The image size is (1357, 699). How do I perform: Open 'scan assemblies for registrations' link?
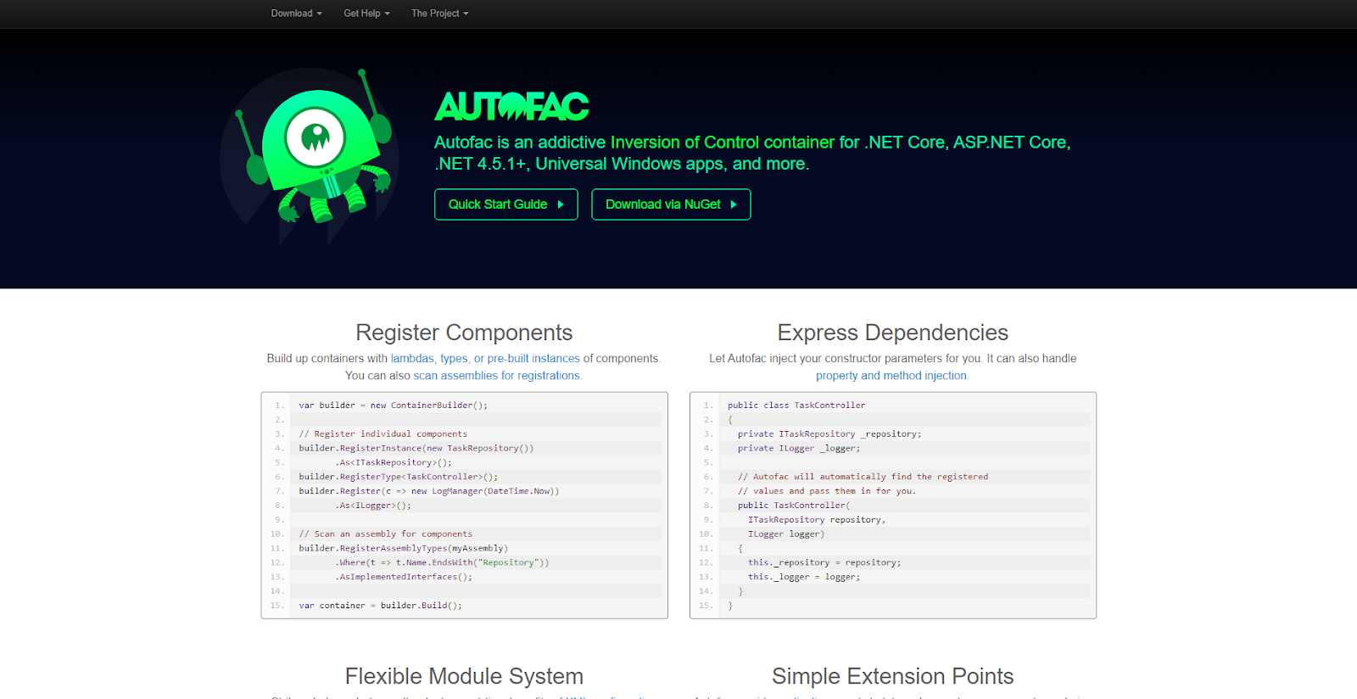tap(497, 376)
